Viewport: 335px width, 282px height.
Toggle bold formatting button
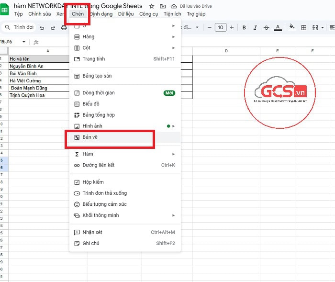click(244, 27)
